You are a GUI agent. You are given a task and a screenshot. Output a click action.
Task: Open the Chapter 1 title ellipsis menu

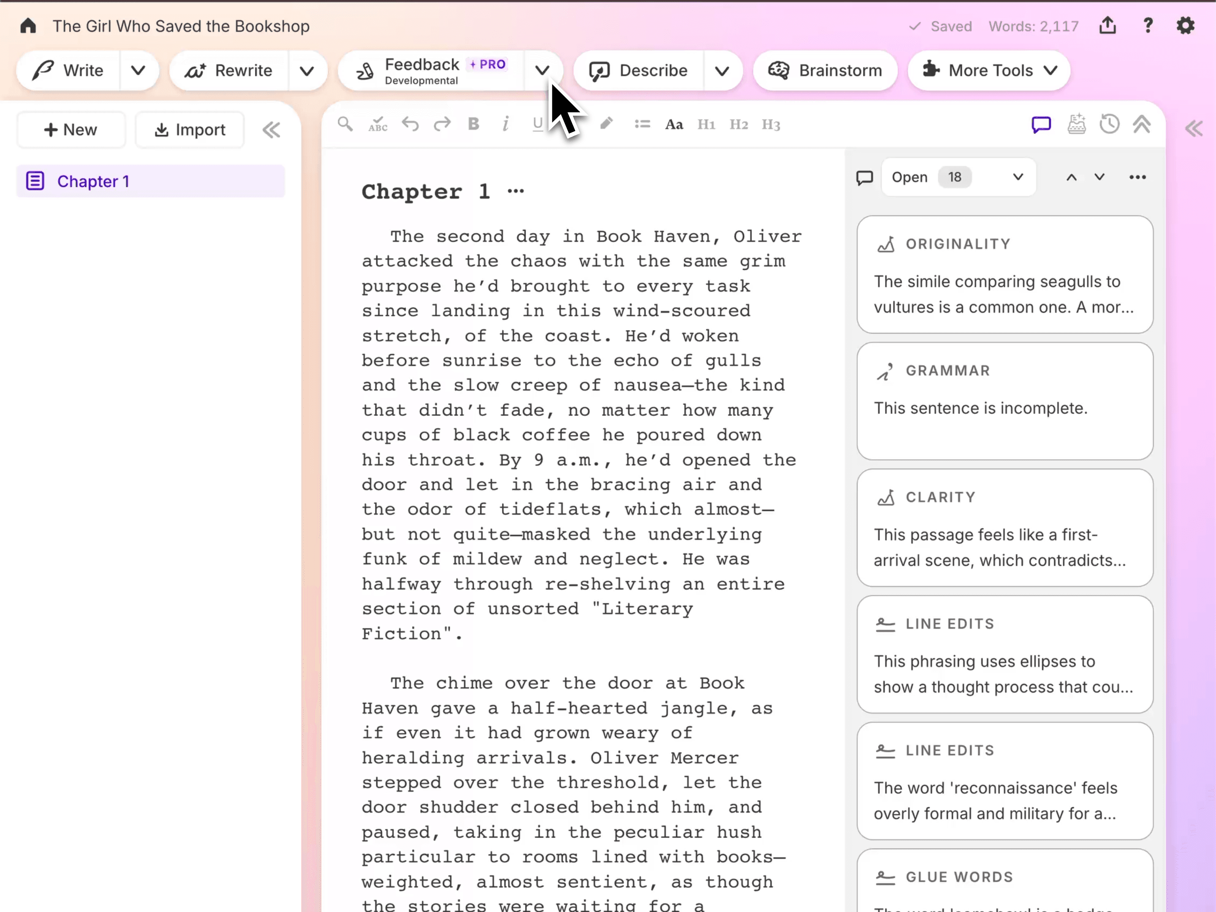(x=516, y=191)
